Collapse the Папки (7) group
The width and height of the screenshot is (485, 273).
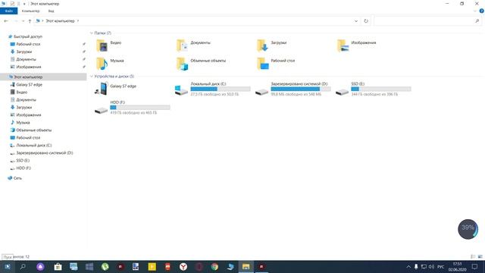pos(91,33)
